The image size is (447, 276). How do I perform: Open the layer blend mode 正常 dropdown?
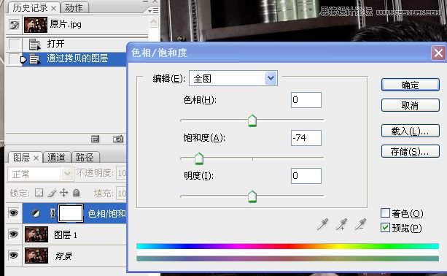[x=41, y=174]
